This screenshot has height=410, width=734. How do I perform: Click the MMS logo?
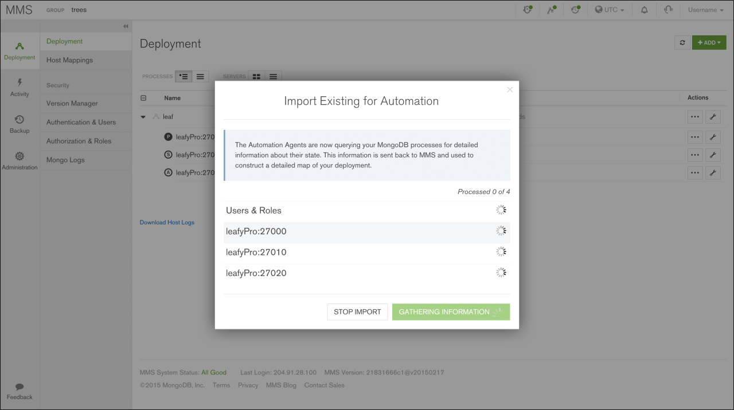pos(19,10)
